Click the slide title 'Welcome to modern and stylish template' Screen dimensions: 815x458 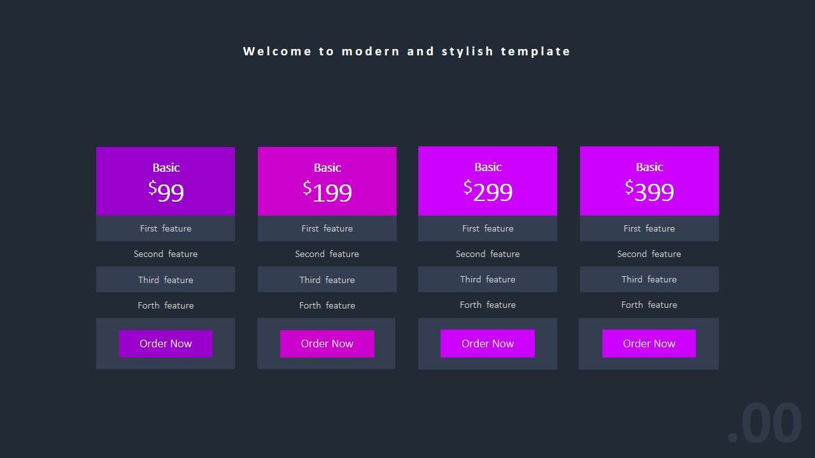click(x=407, y=52)
